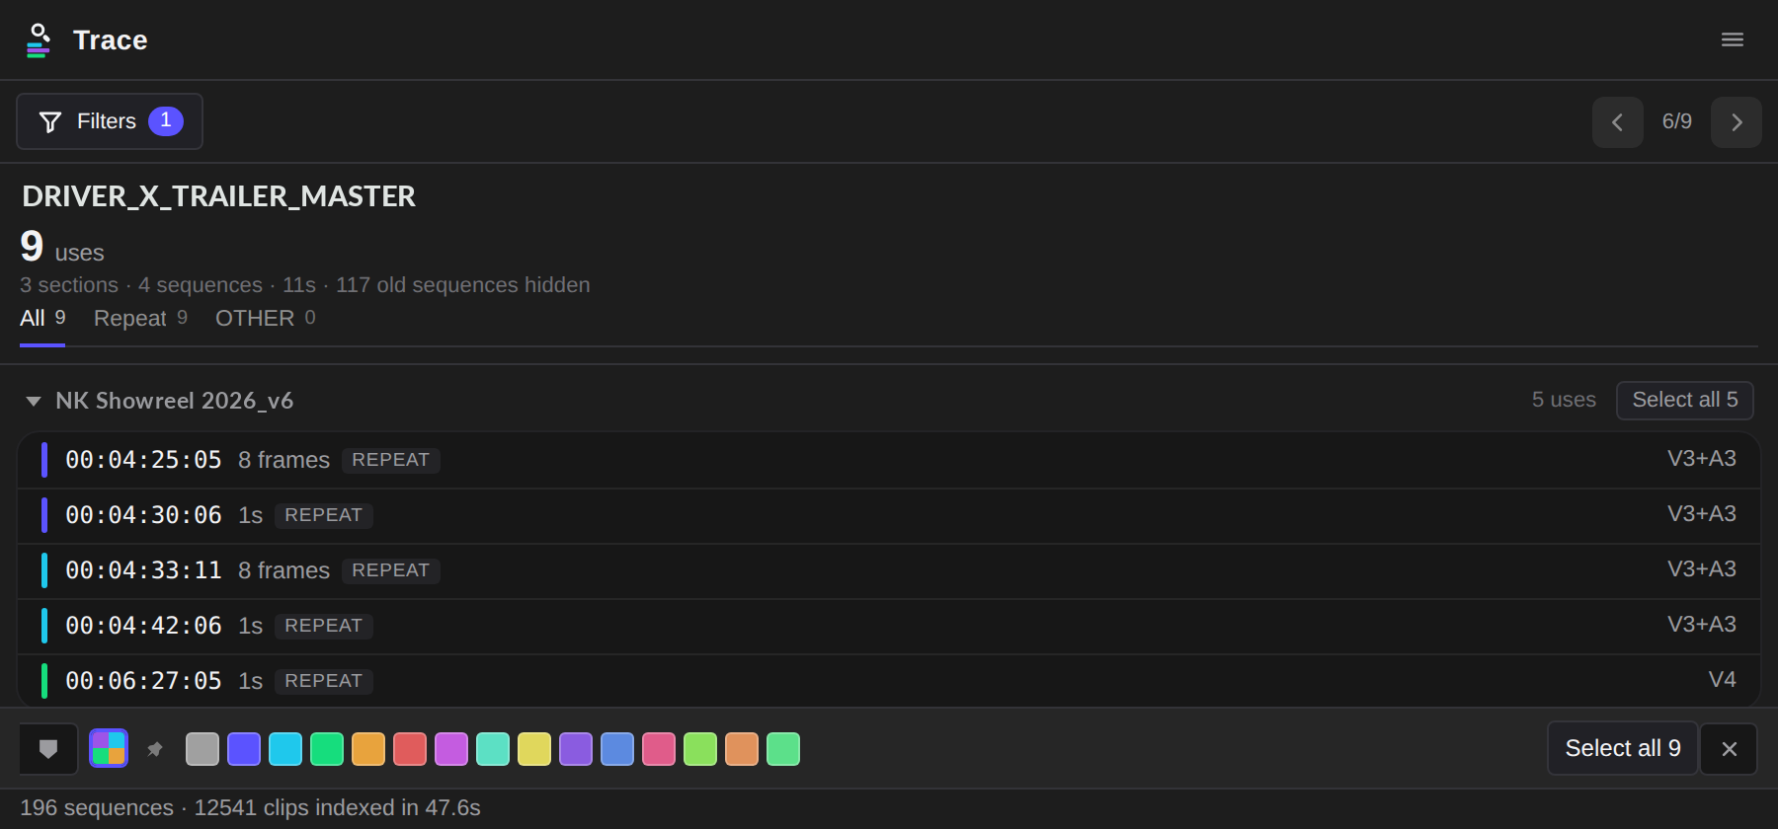Pick the light green last color swatch
This screenshot has width=1778, height=829.
point(783,749)
